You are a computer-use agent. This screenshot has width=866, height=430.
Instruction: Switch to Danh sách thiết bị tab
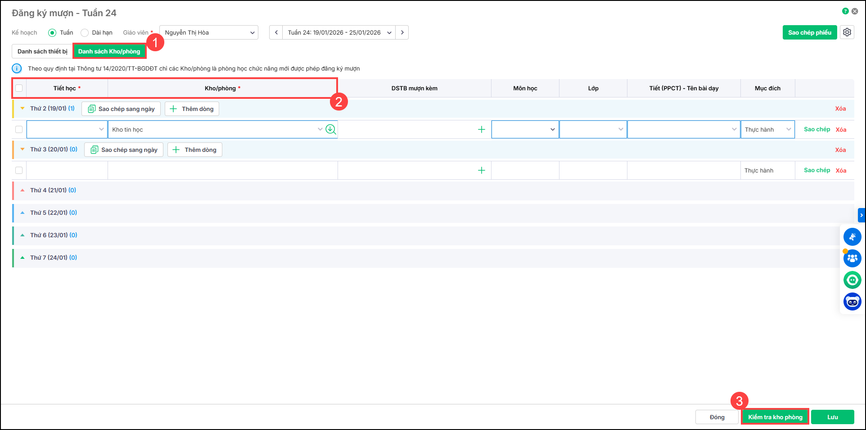(x=42, y=51)
